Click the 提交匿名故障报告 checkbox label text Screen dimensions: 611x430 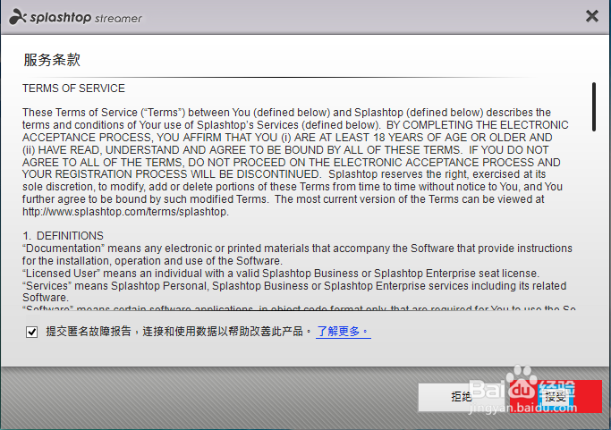(179, 332)
